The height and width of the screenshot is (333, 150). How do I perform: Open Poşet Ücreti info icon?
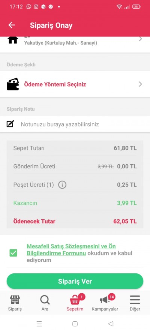tap(62, 185)
